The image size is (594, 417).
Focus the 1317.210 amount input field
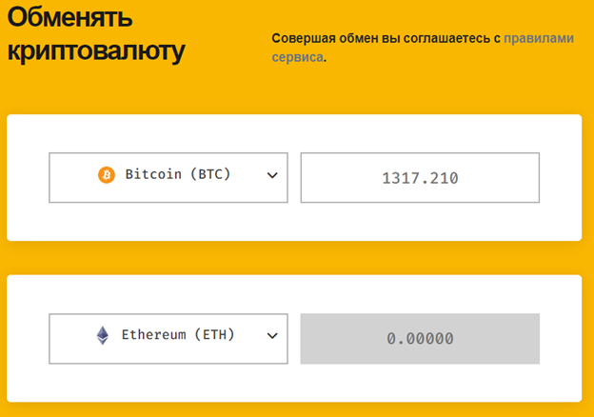420,177
